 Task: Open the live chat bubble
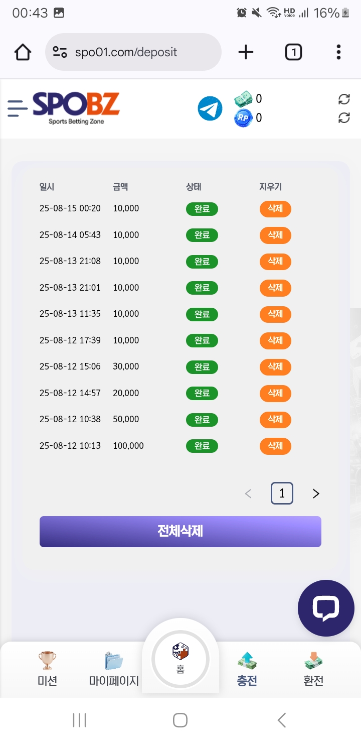point(326,608)
